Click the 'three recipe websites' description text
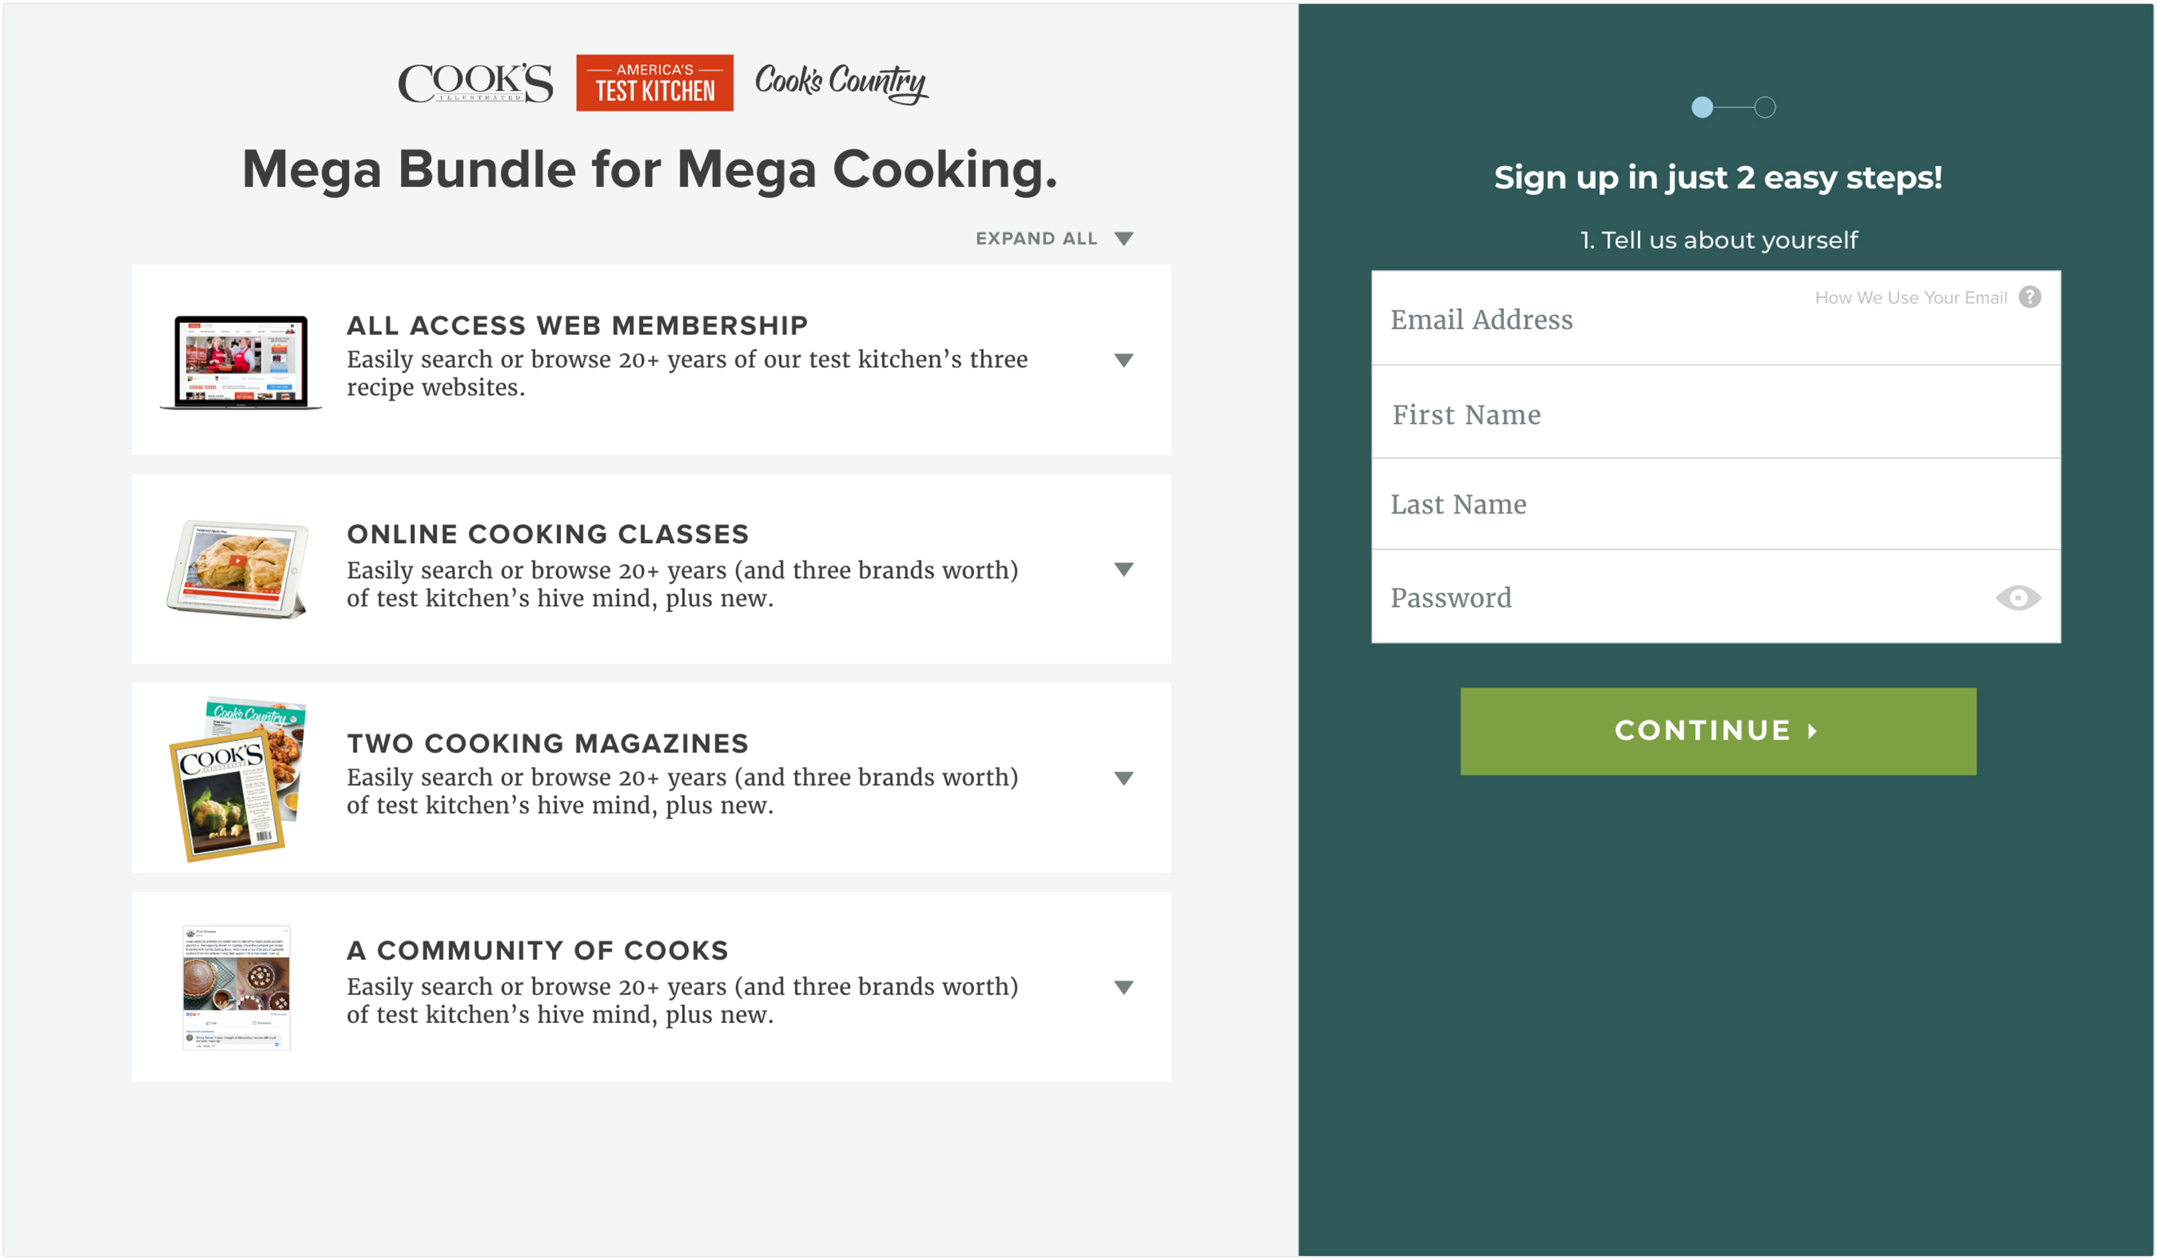 [x=687, y=374]
